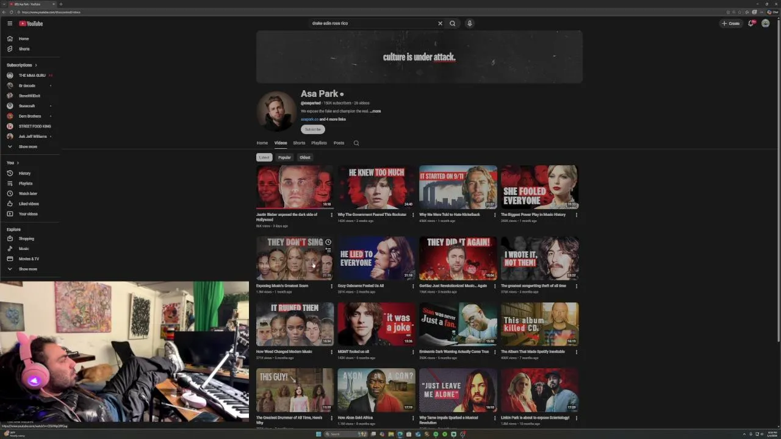Switch to the channel Posts tab

click(339, 143)
